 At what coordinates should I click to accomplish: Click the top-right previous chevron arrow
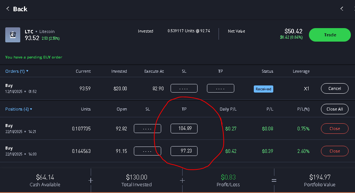click(342, 9)
